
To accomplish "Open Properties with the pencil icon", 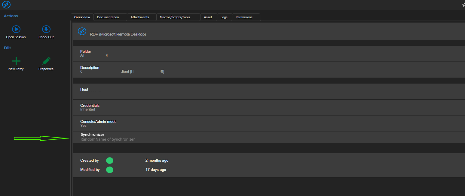I will coord(46,61).
